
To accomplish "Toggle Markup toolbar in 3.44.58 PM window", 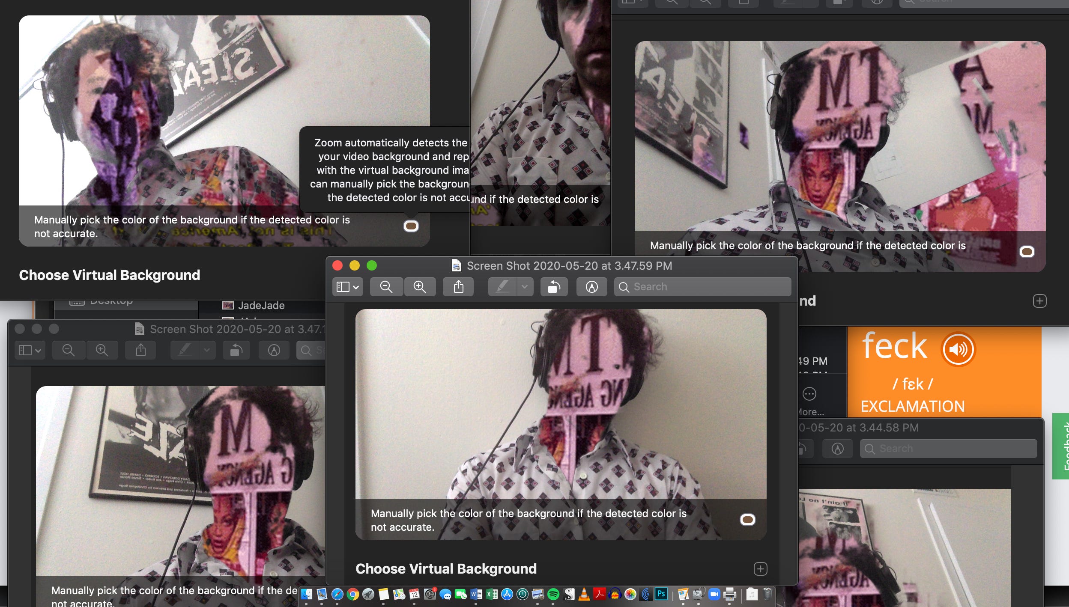I will pyautogui.click(x=837, y=449).
